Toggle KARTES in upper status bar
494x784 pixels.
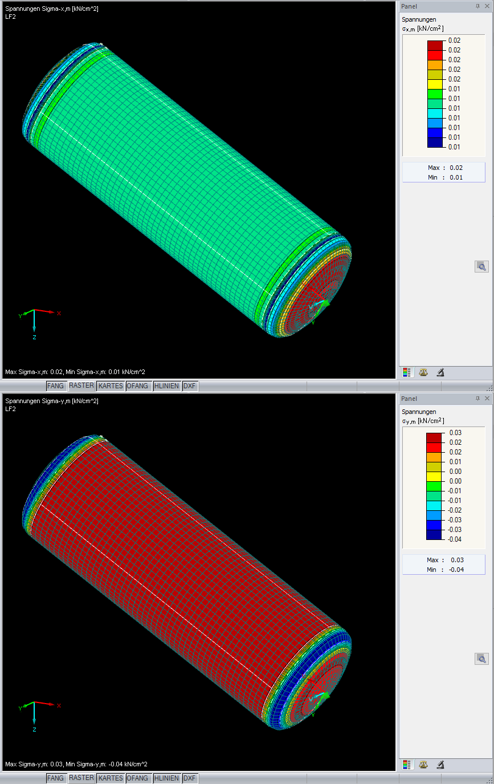tap(111, 386)
